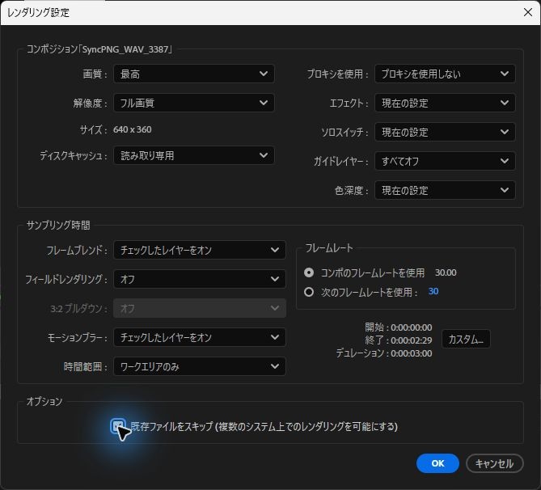Open the プロキシを使用 dropdown

[x=445, y=74]
